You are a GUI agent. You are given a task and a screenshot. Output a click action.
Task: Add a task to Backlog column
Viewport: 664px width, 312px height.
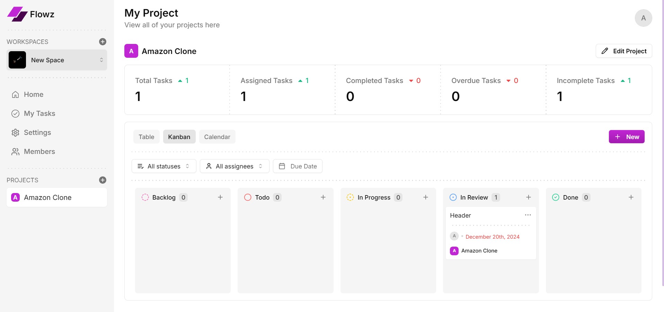pyautogui.click(x=220, y=197)
